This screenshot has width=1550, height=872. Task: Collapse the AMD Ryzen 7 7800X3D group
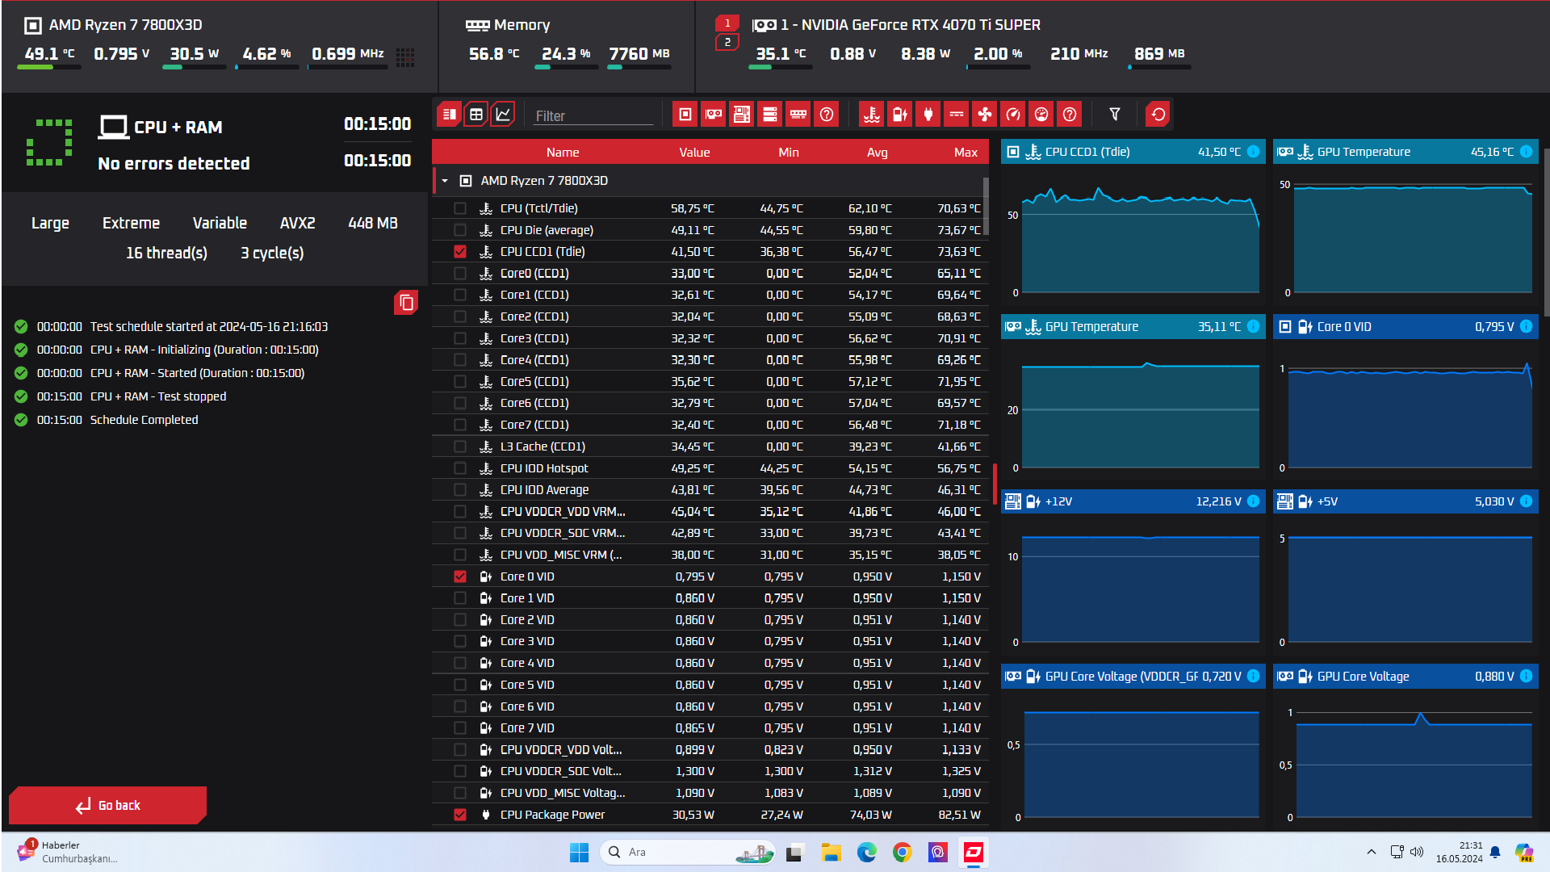445,181
